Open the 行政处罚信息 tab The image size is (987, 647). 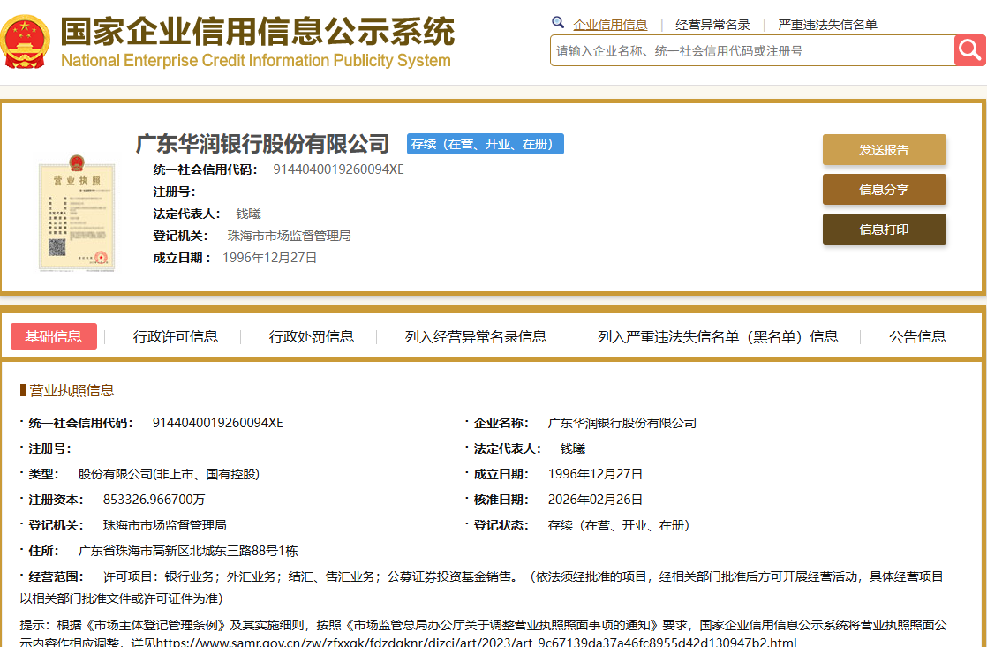(312, 336)
